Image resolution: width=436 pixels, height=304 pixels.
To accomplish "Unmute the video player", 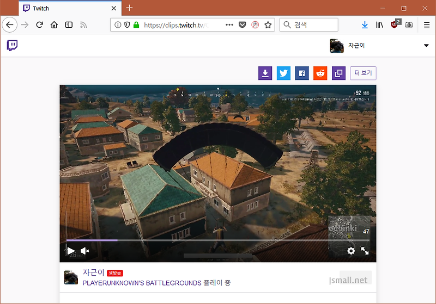I will tap(85, 251).
